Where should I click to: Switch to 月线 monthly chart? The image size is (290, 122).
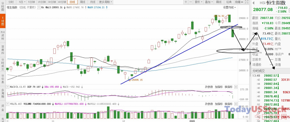click(93, 2)
